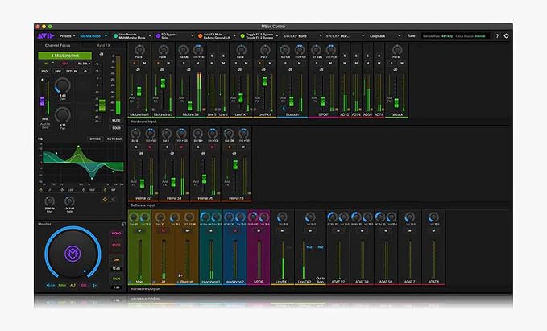The height and width of the screenshot is (331, 547).
Task: Pop out the Monitor panel icon
Action: tap(123, 224)
